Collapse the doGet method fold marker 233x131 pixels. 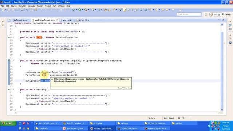[13, 60]
